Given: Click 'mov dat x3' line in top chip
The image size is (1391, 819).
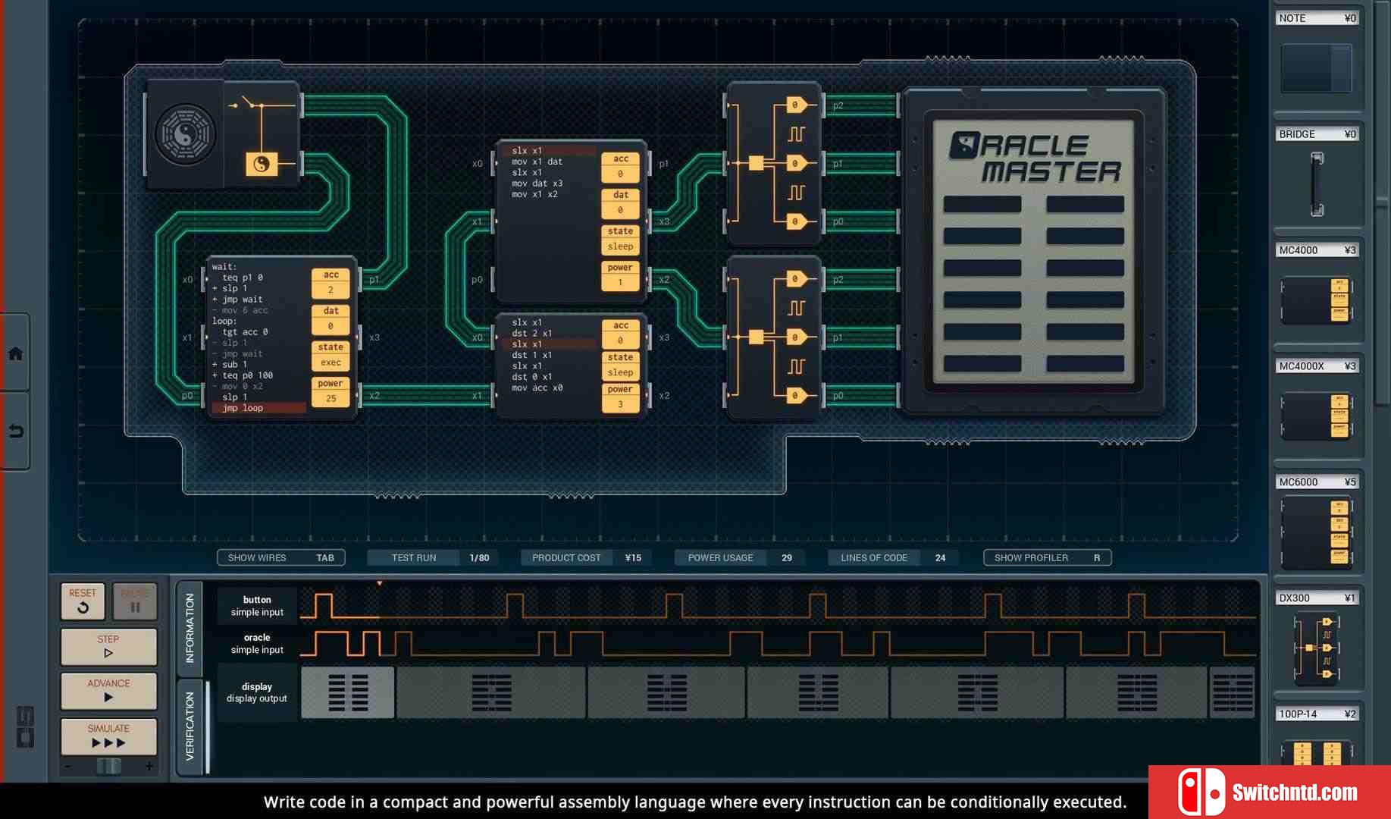Looking at the screenshot, I should click(x=537, y=184).
